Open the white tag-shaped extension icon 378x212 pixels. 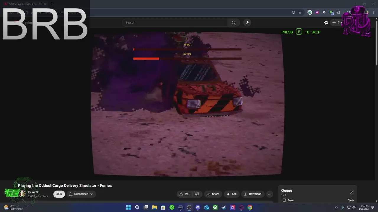324,12
